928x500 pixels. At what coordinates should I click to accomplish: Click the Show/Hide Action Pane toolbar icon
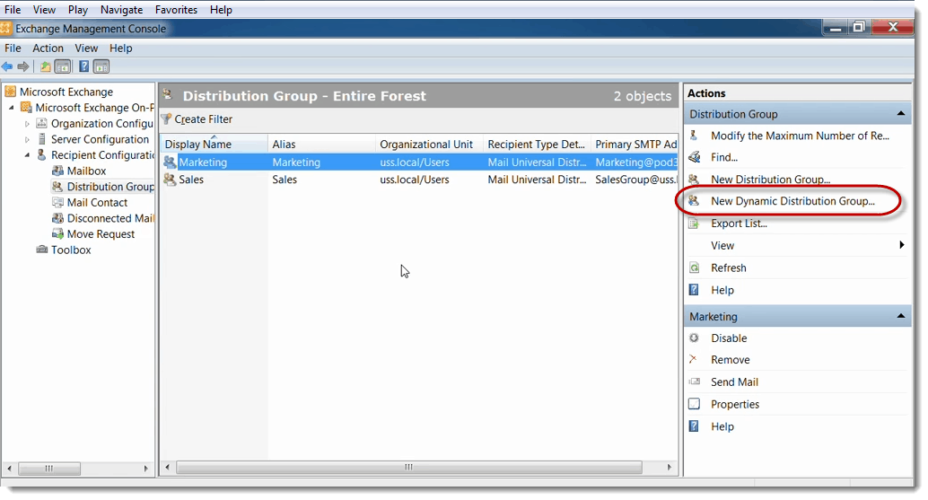coord(101,66)
